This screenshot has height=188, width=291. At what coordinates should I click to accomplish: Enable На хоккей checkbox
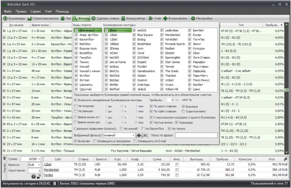pos(121,129)
